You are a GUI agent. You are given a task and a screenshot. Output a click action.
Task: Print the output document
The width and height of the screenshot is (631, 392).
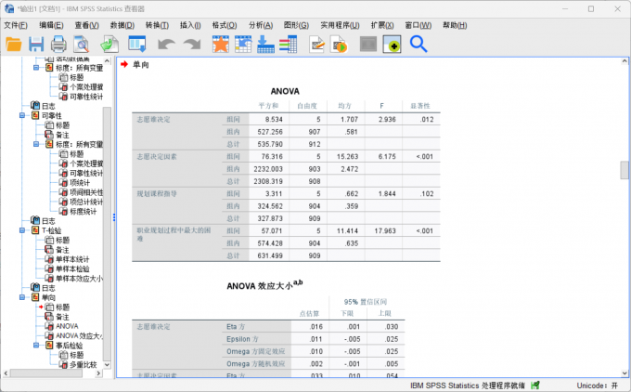click(x=58, y=45)
